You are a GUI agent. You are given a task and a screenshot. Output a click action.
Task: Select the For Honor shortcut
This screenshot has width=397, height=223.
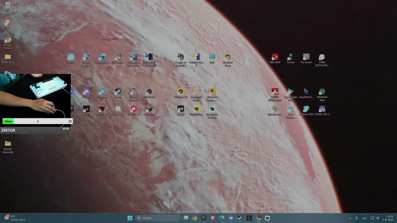(306, 59)
